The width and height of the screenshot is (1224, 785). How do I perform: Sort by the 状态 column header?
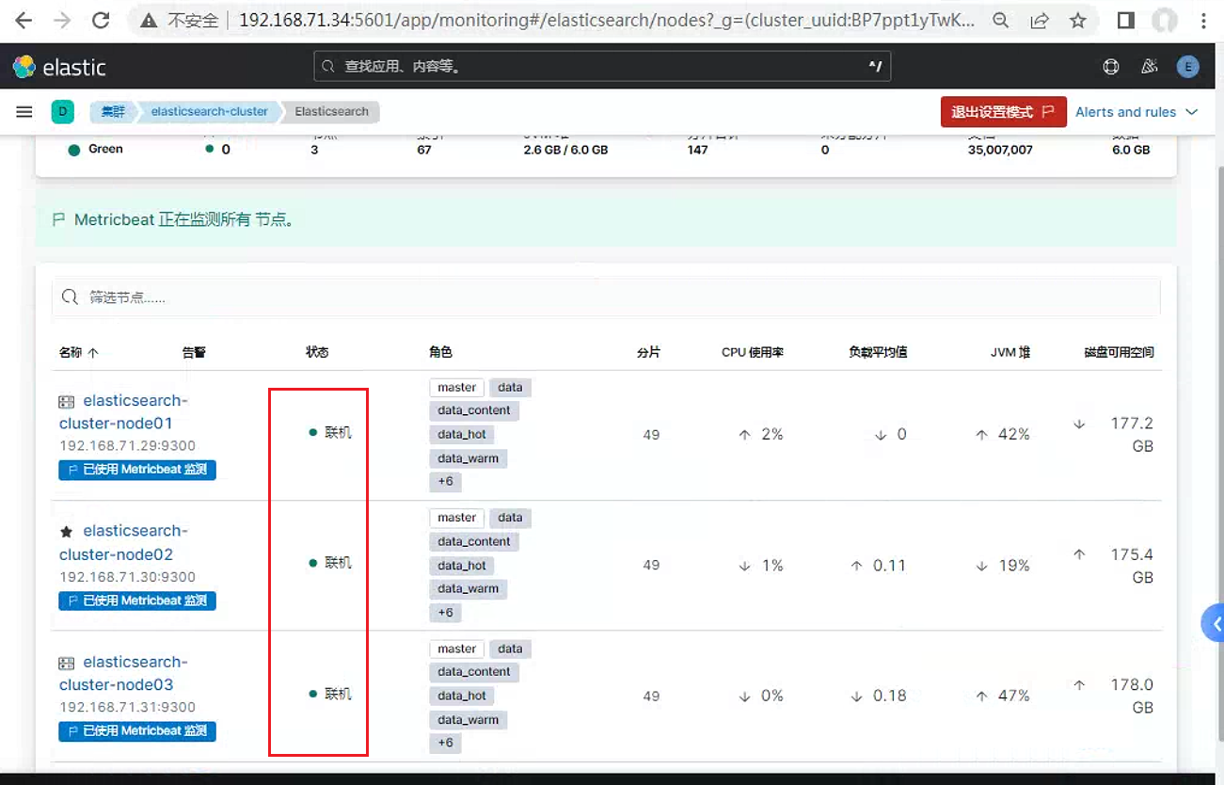point(317,353)
